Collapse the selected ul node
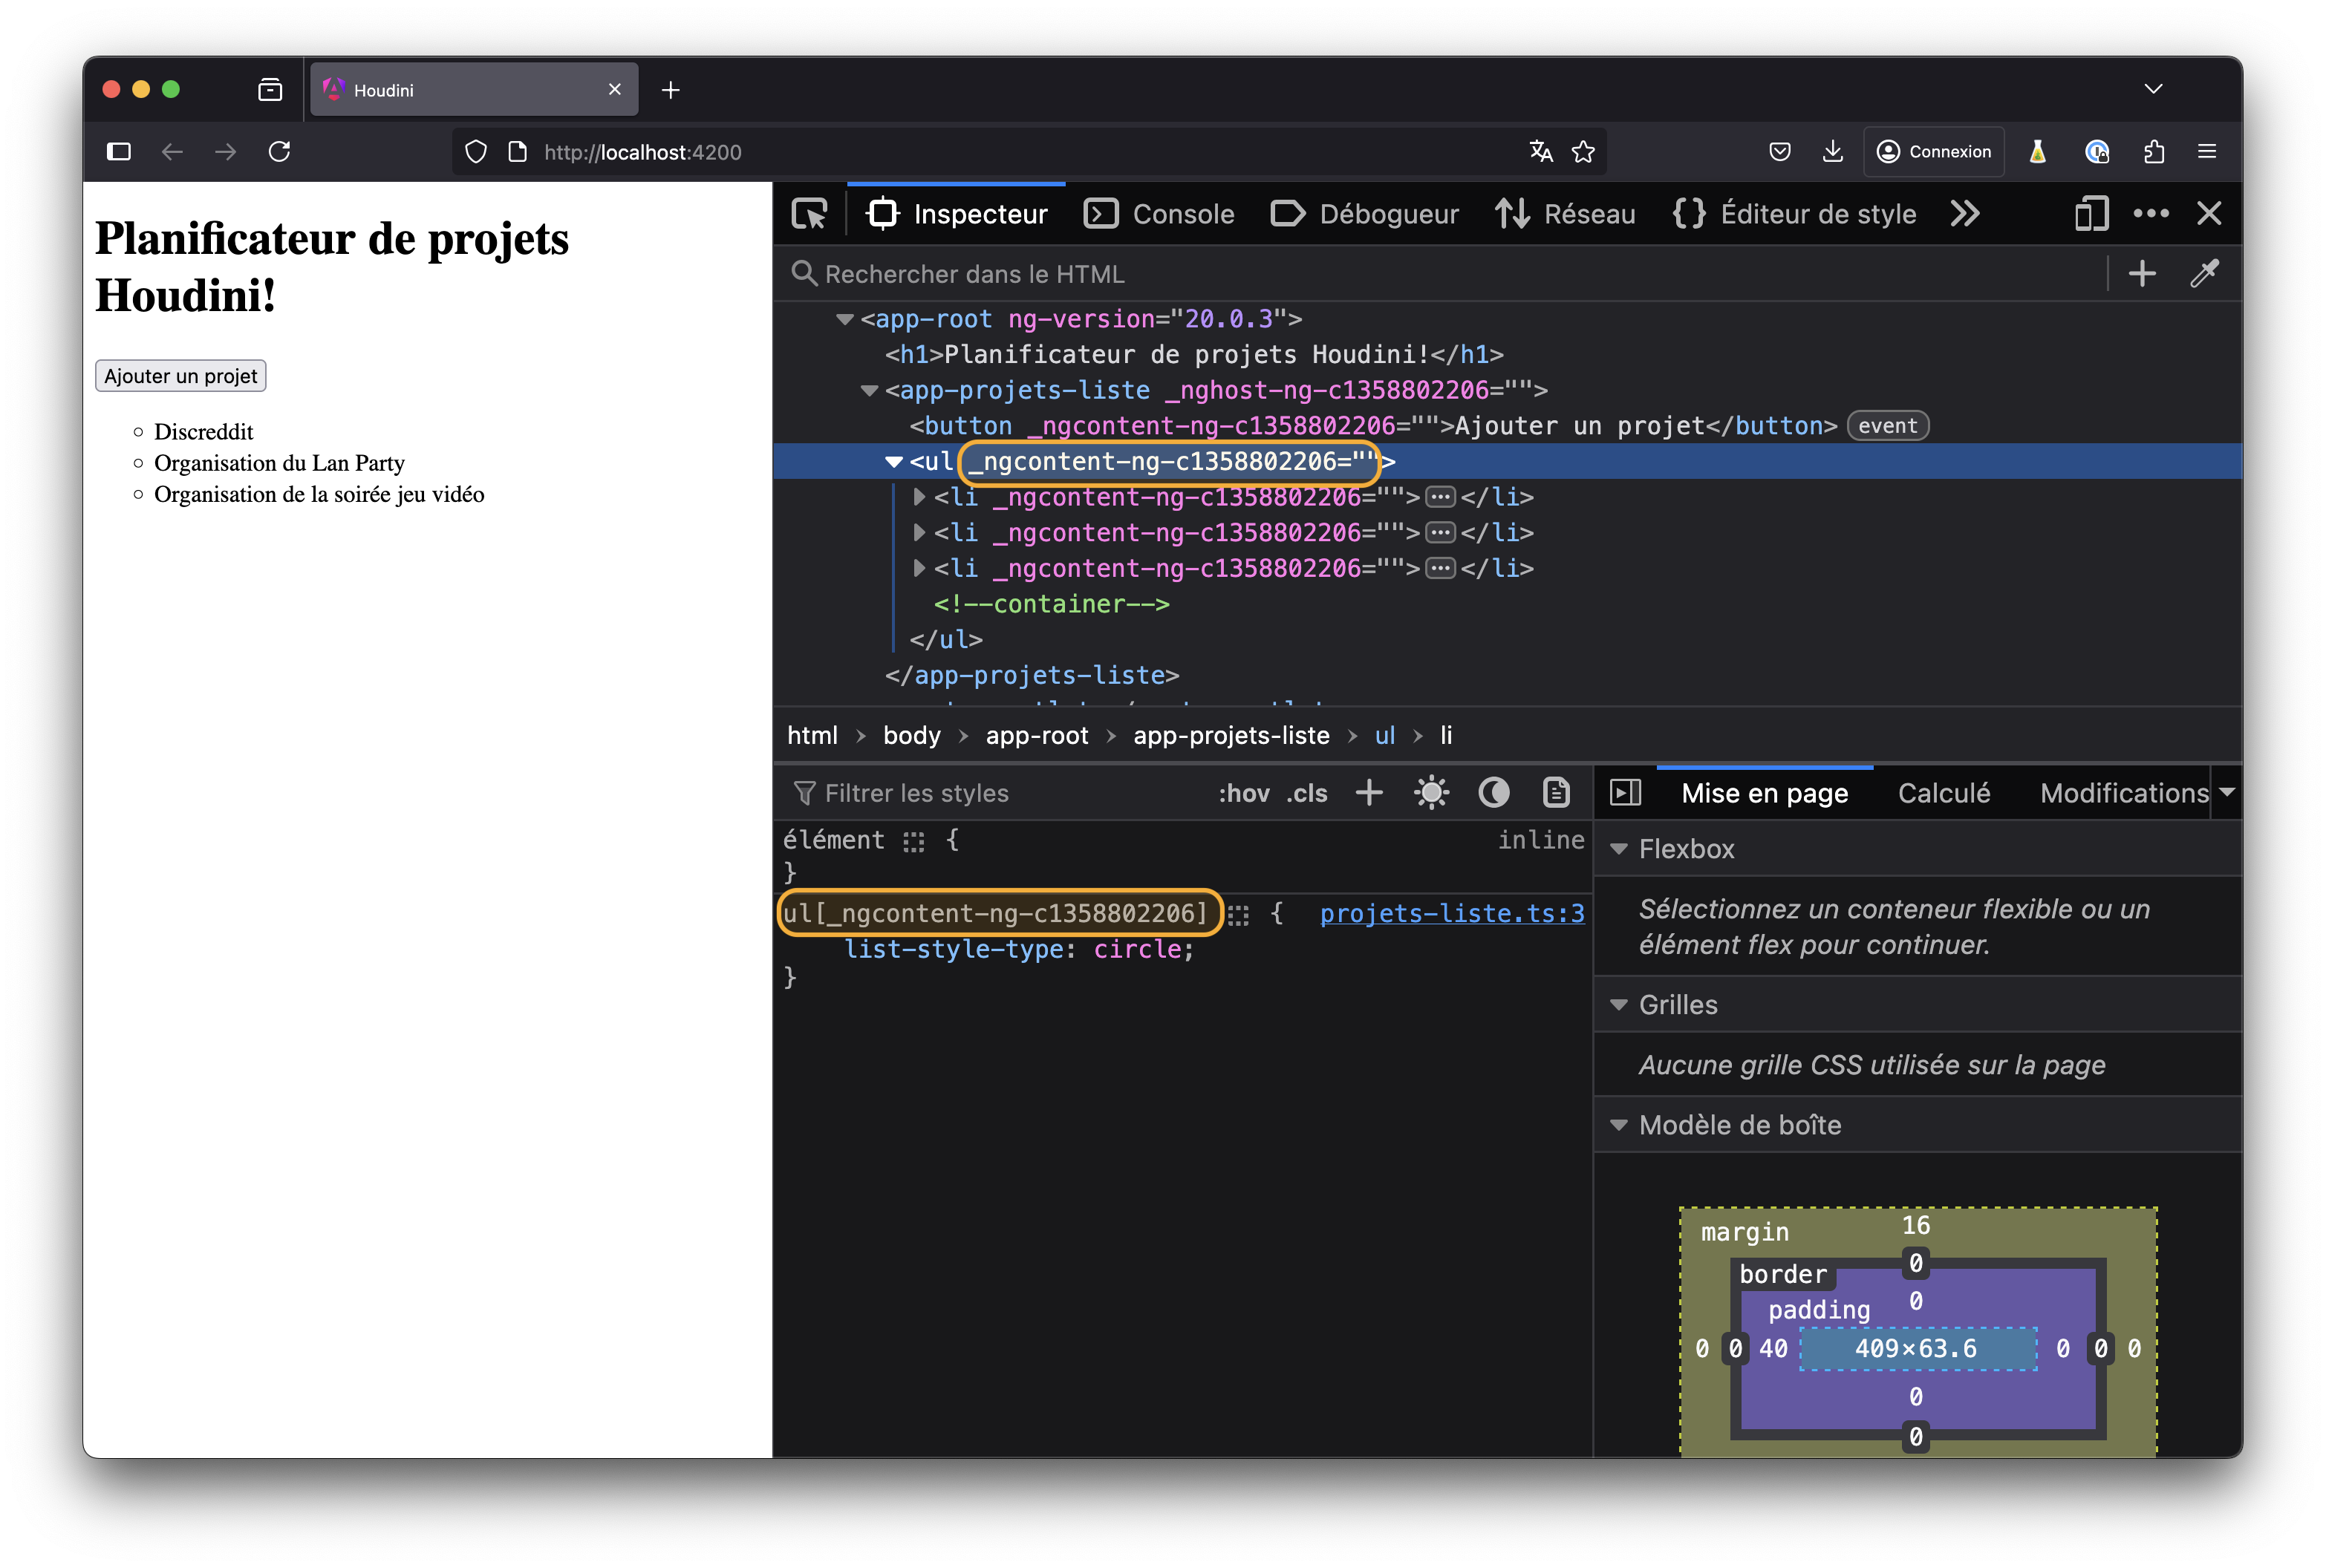 tap(894, 461)
